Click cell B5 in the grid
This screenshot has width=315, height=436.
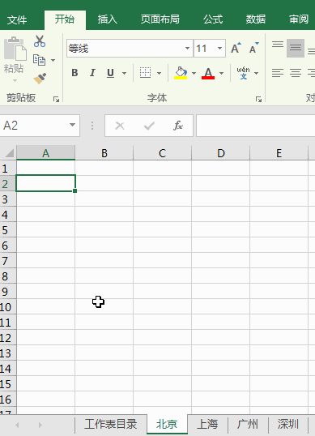pos(104,229)
